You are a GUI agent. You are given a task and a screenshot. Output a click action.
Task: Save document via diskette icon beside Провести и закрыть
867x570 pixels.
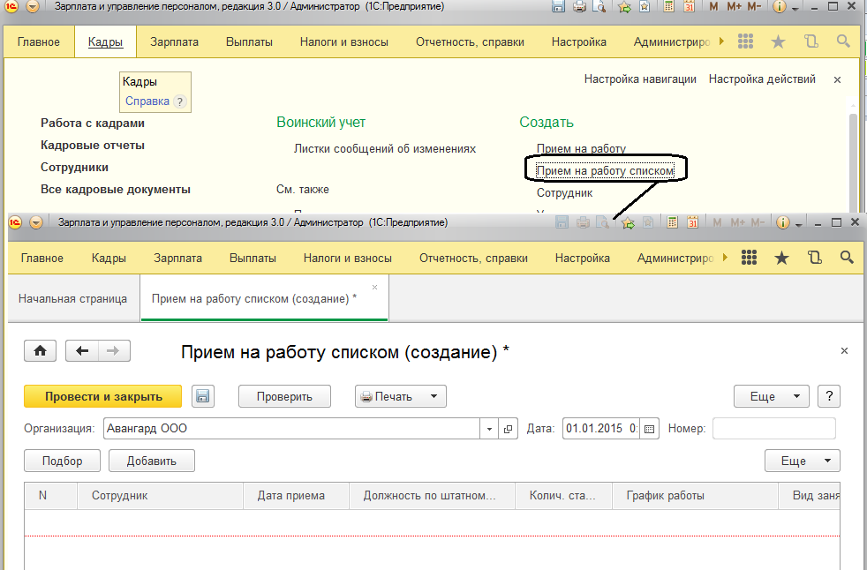tap(202, 396)
